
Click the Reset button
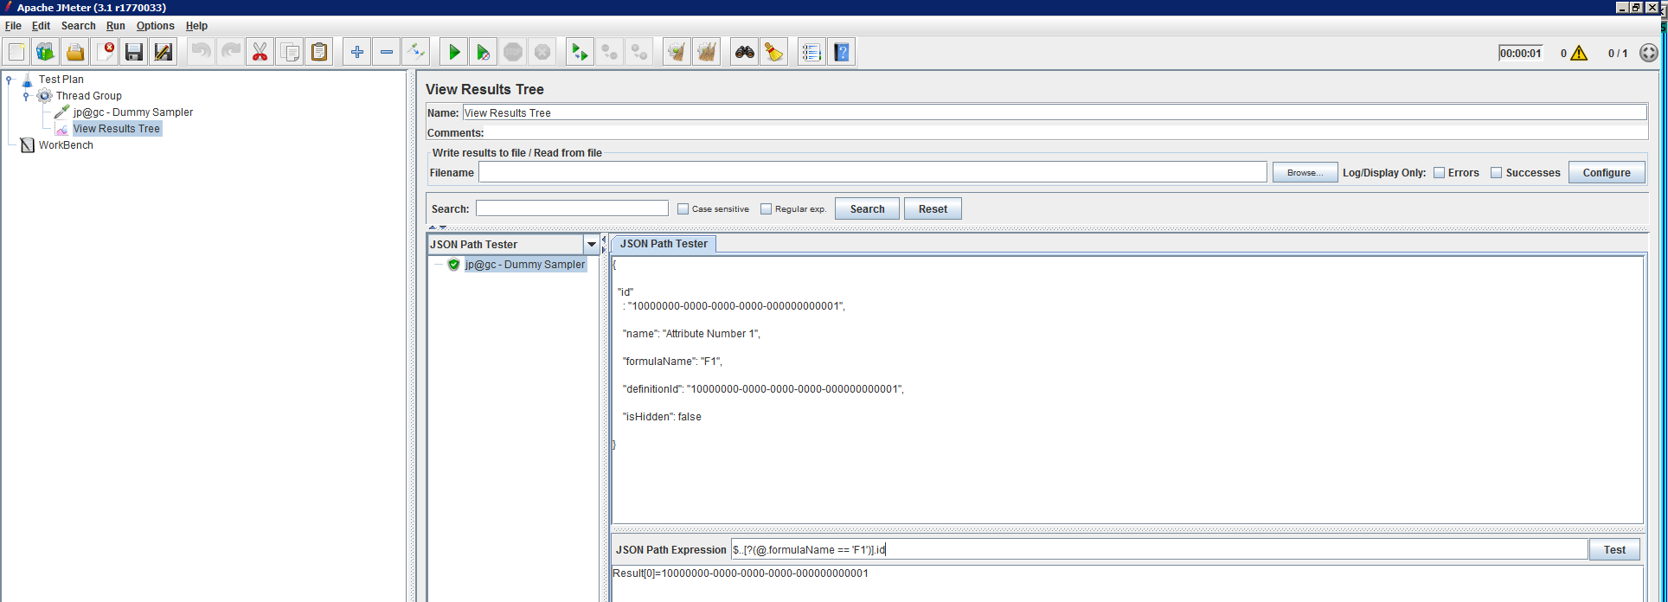(x=933, y=209)
